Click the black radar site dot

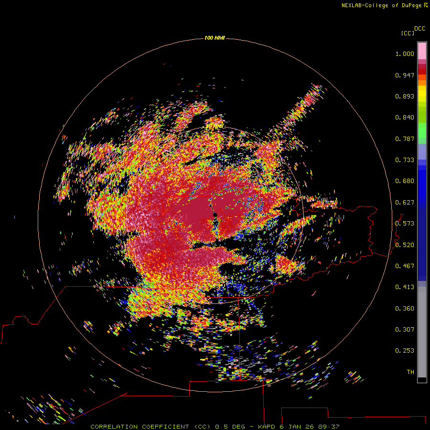coord(215,215)
